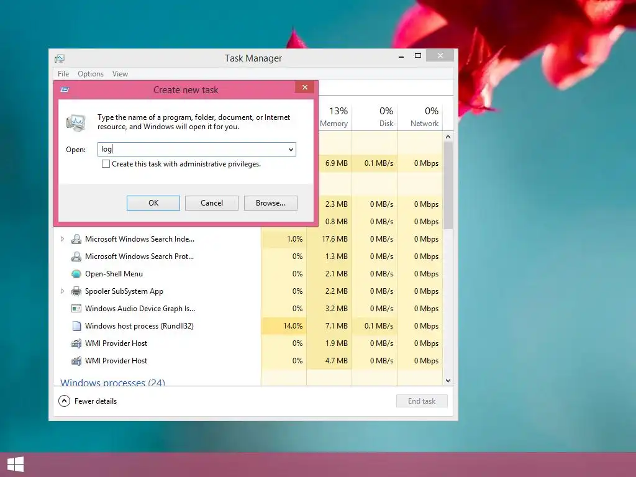Click the Cancel button
This screenshot has width=636, height=477.
[x=212, y=203]
